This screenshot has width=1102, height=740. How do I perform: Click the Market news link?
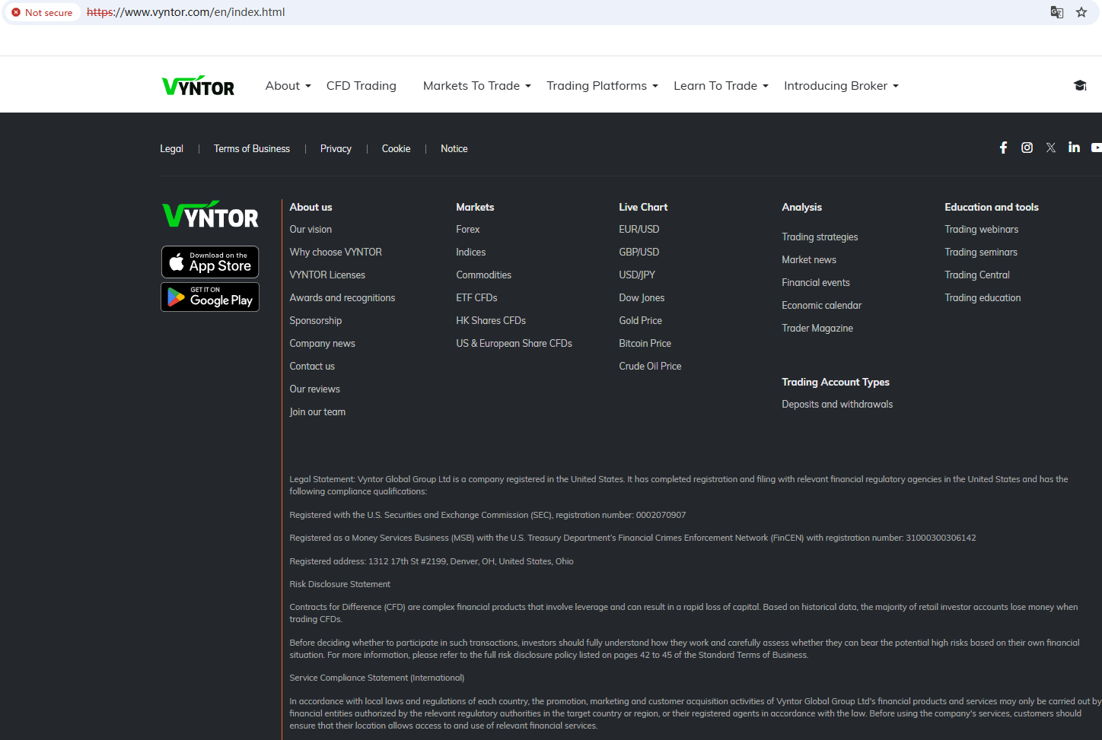(809, 260)
